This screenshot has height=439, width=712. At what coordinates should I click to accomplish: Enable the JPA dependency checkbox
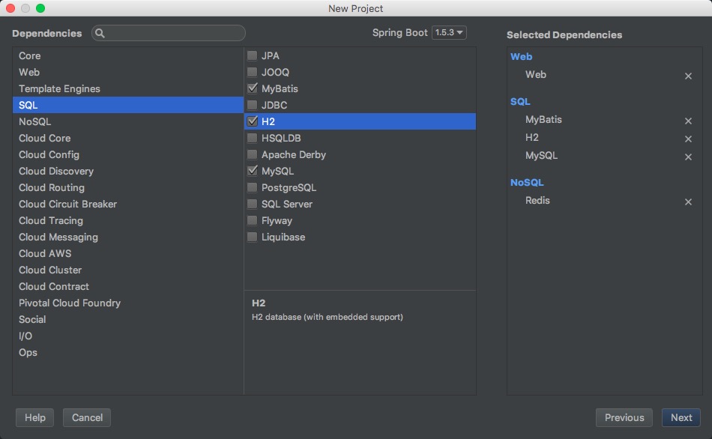253,55
